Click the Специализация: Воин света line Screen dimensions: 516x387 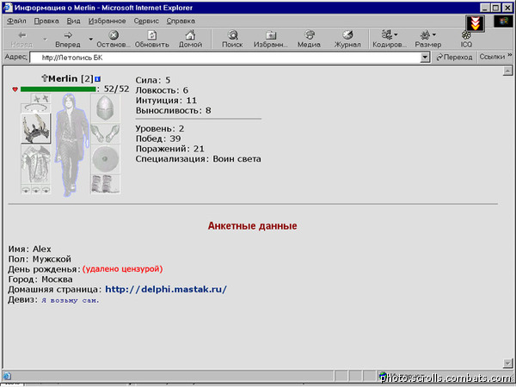tap(198, 159)
